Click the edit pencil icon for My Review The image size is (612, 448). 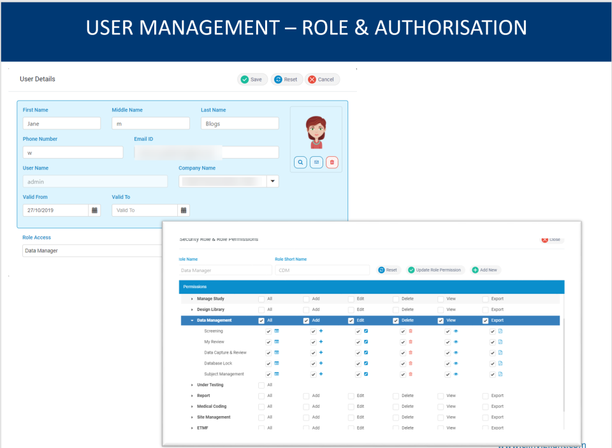pos(367,342)
